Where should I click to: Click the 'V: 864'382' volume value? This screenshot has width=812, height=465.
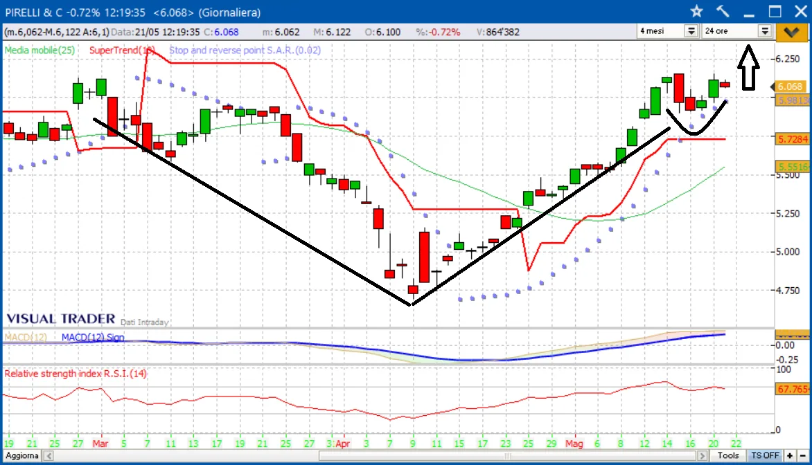[498, 32]
